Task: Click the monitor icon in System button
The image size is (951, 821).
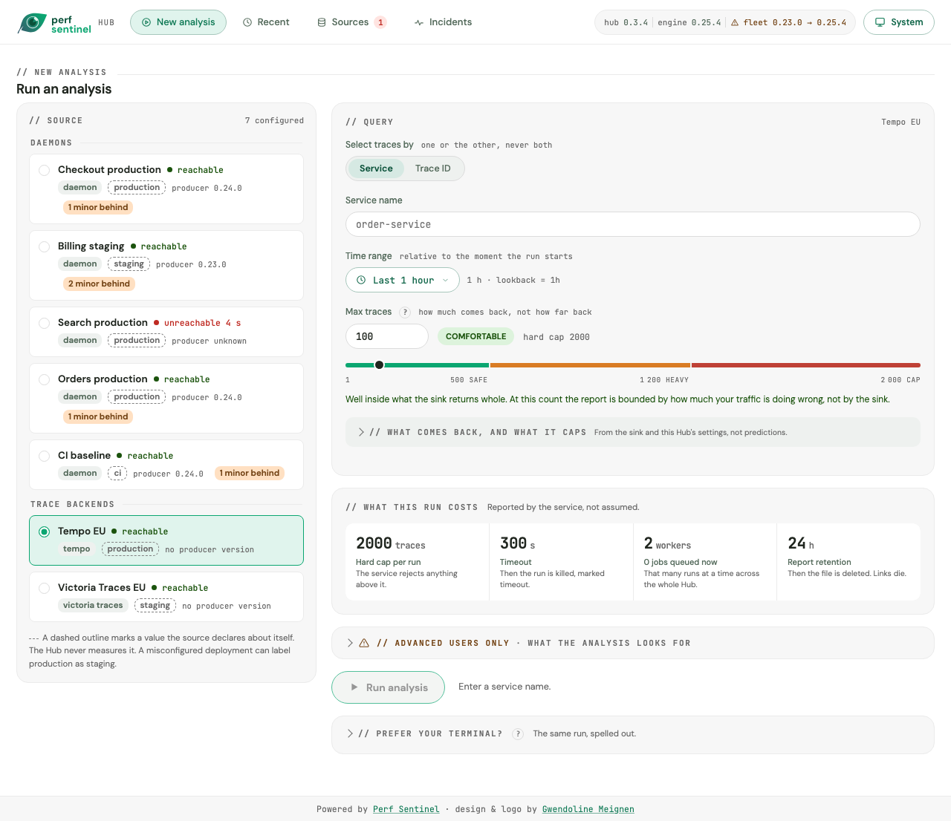Action: [880, 22]
